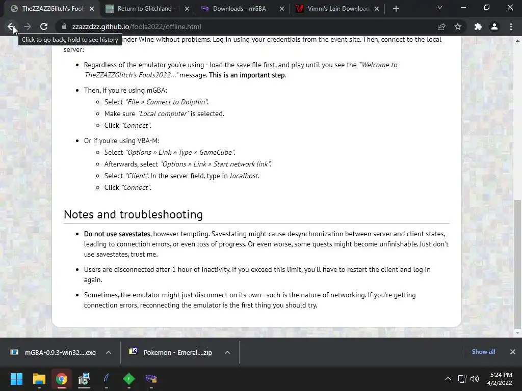Close the Return to Glitchland tab
522x391 pixels.
coord(187,9)
